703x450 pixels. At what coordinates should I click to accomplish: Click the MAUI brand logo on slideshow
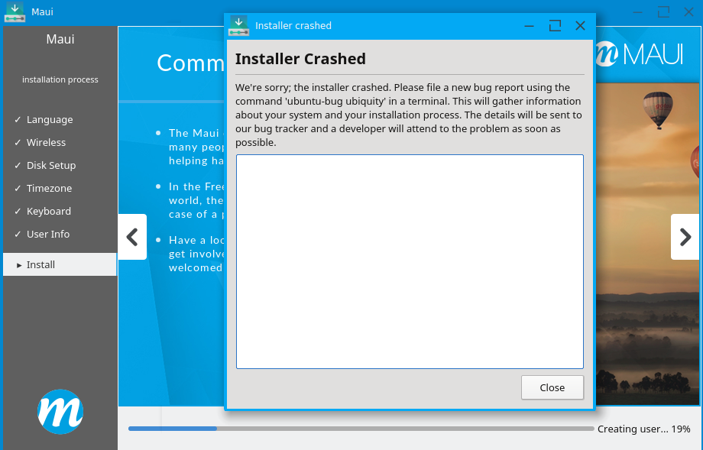click(x=640, y=54)
